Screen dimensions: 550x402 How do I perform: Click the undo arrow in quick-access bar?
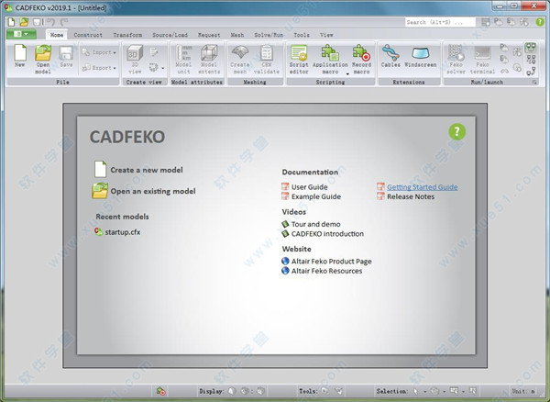(x=51, y=22)
